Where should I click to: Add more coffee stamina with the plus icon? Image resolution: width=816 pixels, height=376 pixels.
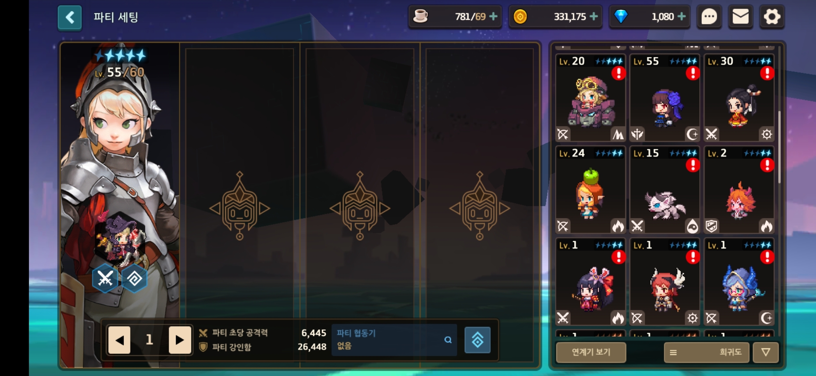493,16
